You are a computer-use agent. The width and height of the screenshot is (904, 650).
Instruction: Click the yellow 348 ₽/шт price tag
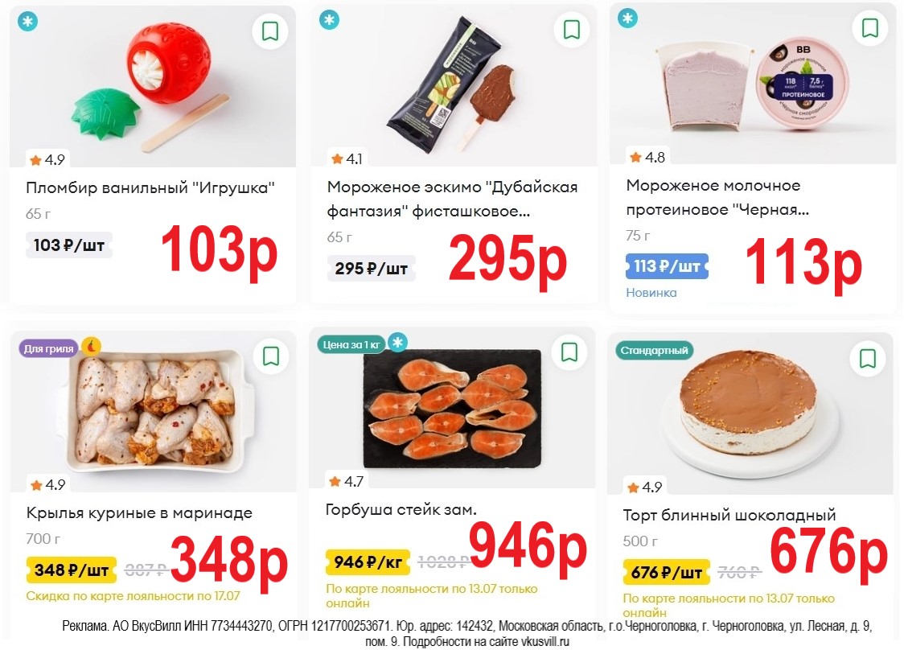[72, 570]
